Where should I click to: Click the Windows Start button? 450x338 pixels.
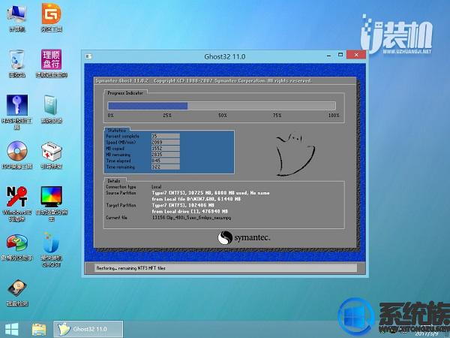pos(13,328)
